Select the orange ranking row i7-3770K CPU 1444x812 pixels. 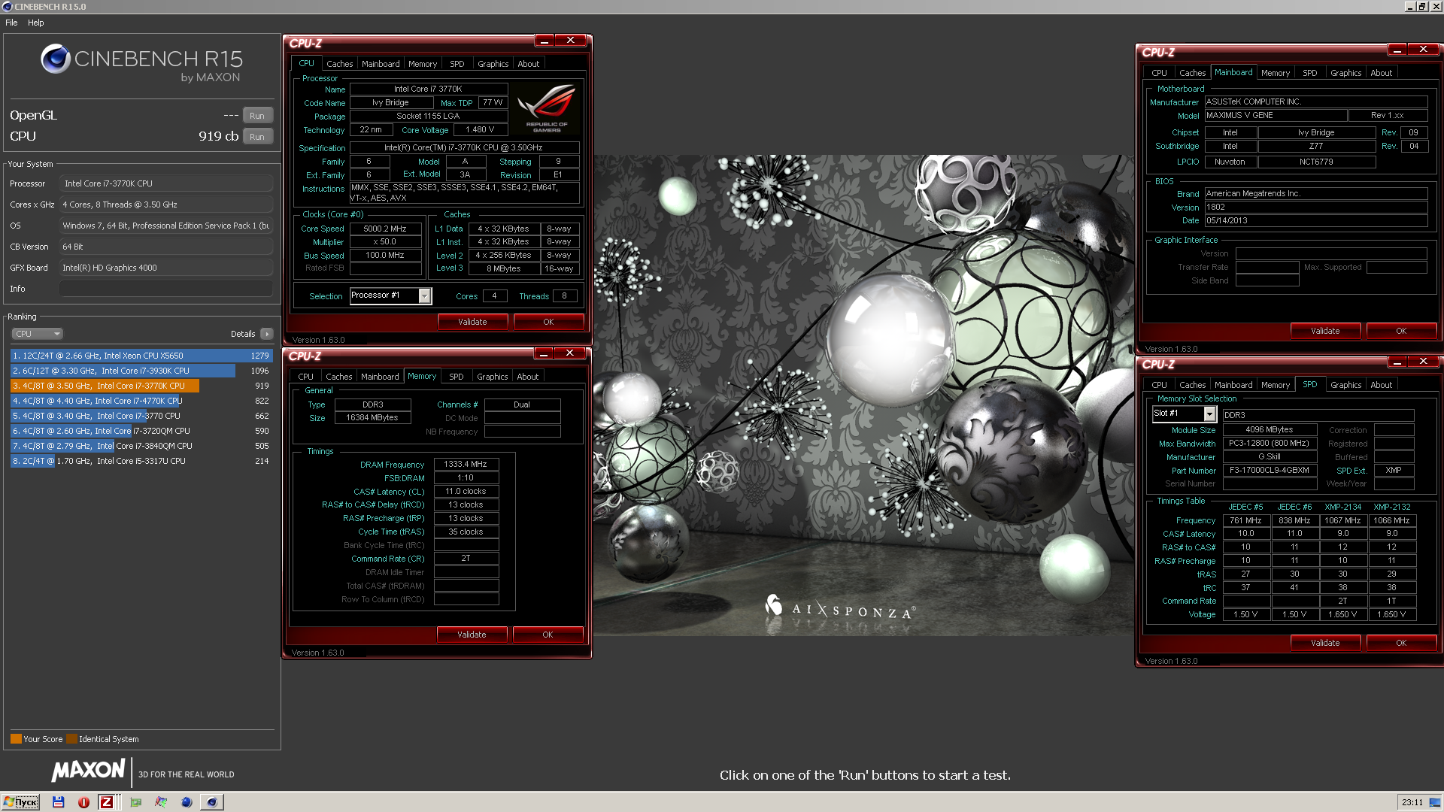(141, 386)
